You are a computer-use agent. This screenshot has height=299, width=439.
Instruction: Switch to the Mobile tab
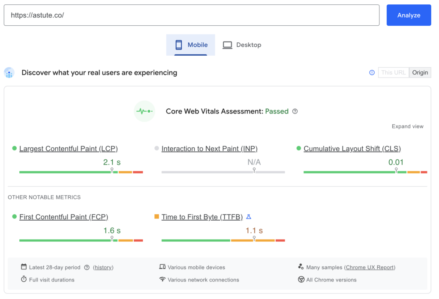click(191, 45)
